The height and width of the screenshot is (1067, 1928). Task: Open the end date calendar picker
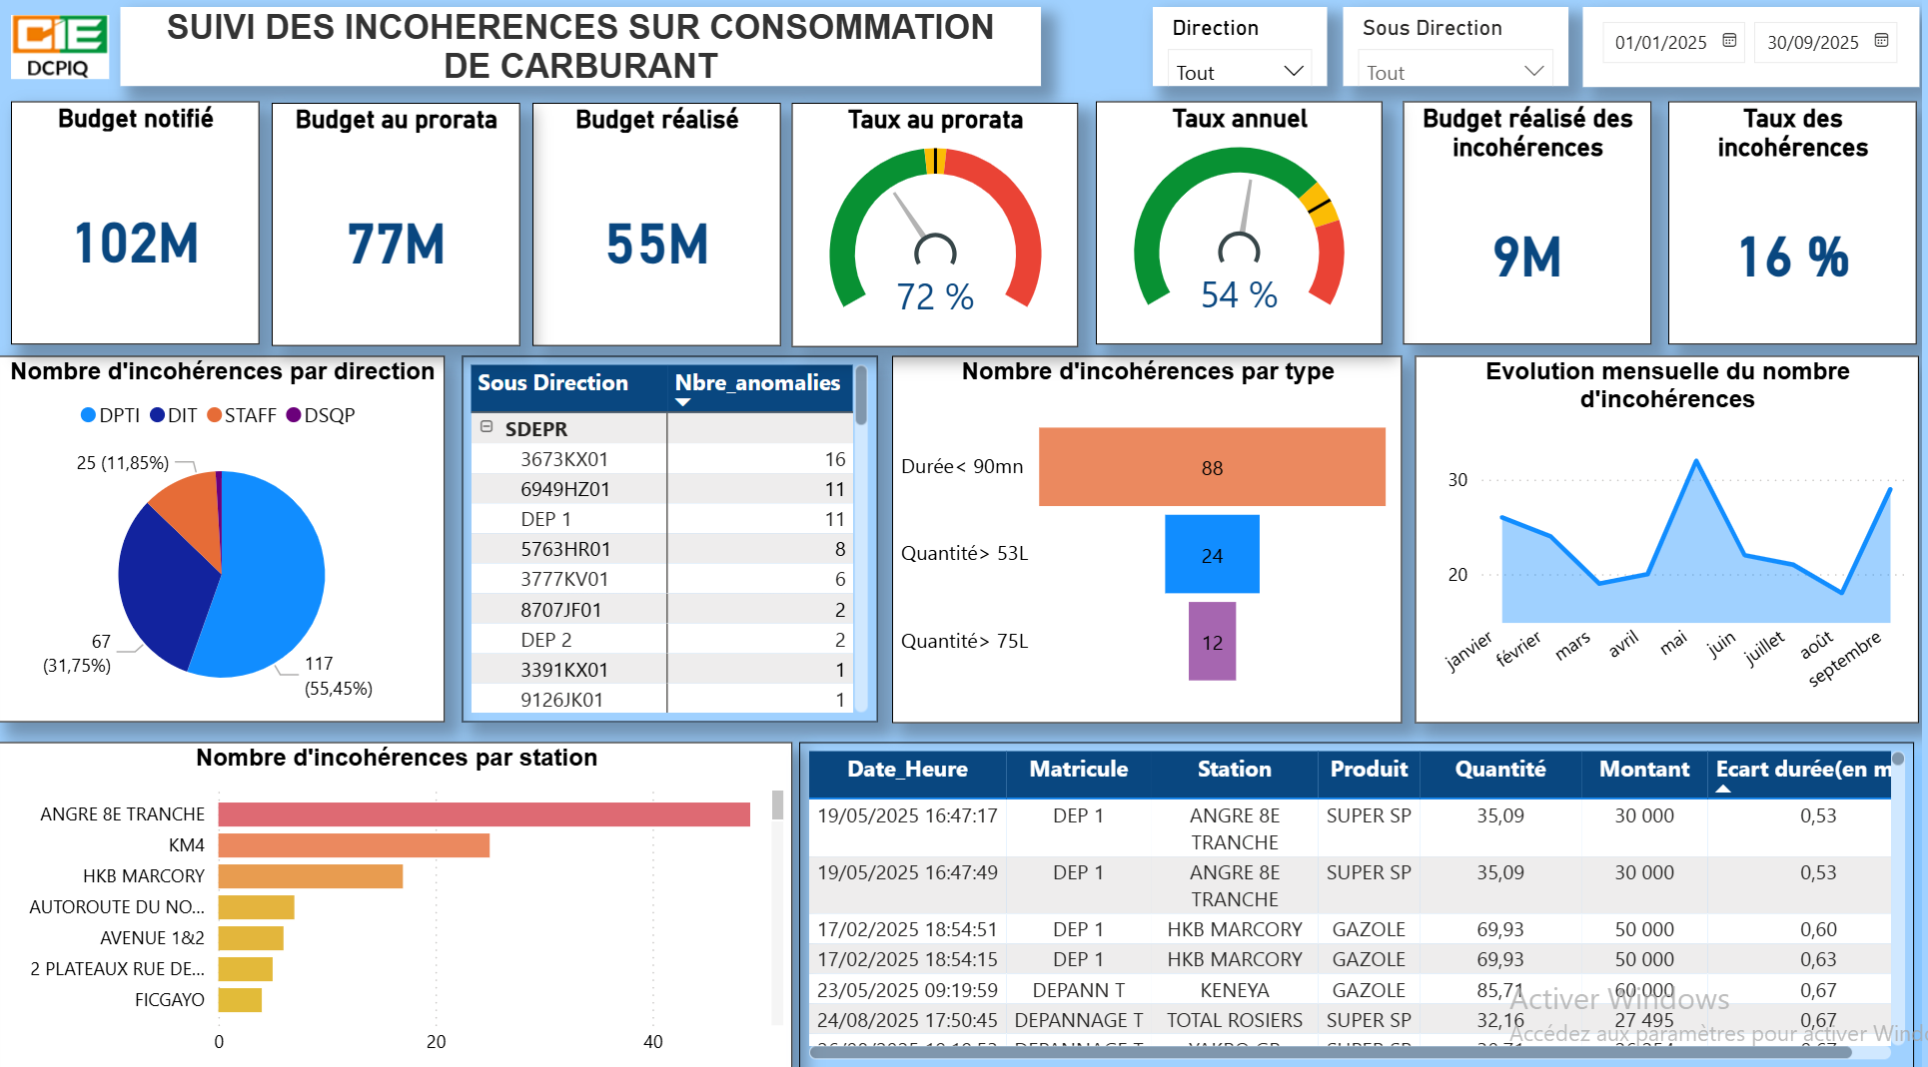pos(1881,42)
